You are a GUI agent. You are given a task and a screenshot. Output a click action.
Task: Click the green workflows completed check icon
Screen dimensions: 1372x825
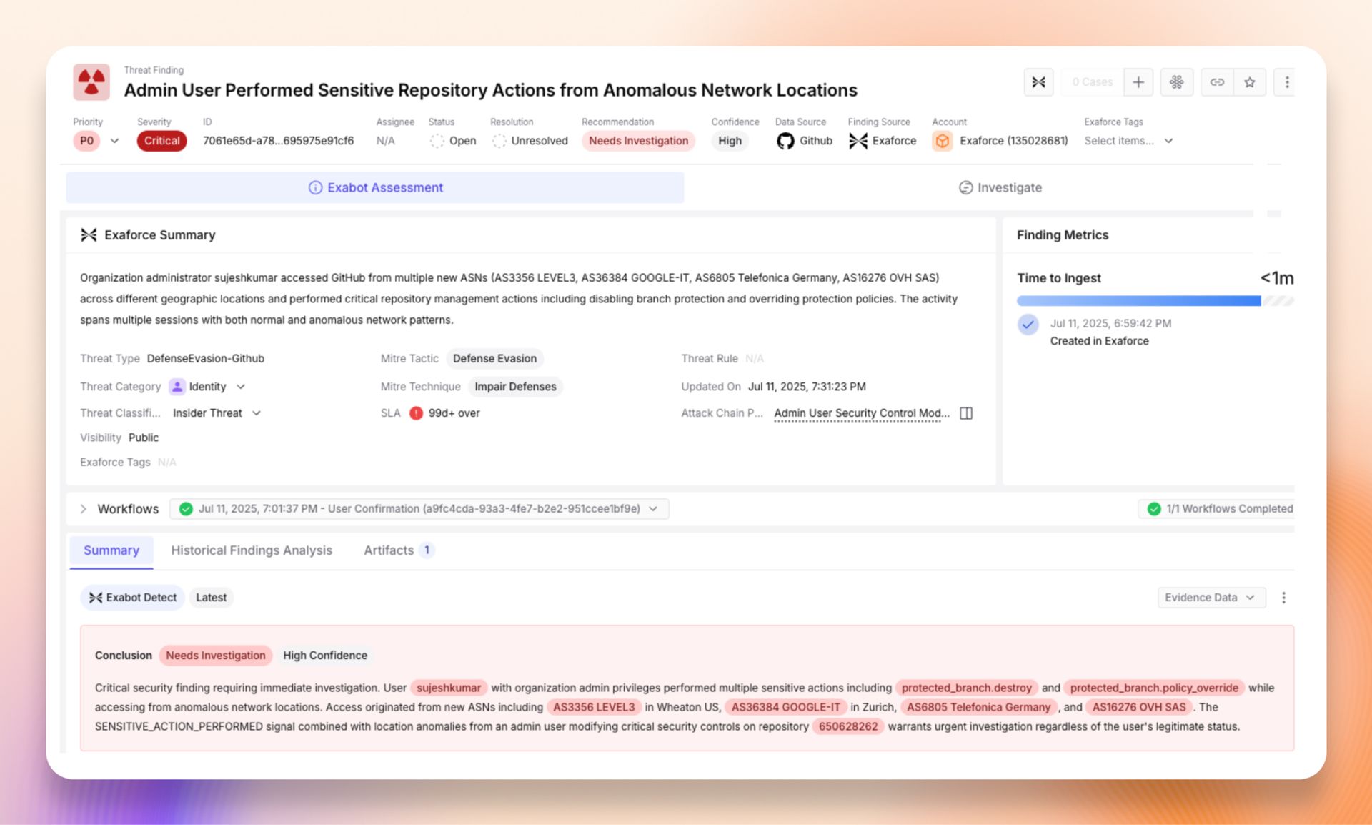pyautogui.click(x=1153, y=509)
